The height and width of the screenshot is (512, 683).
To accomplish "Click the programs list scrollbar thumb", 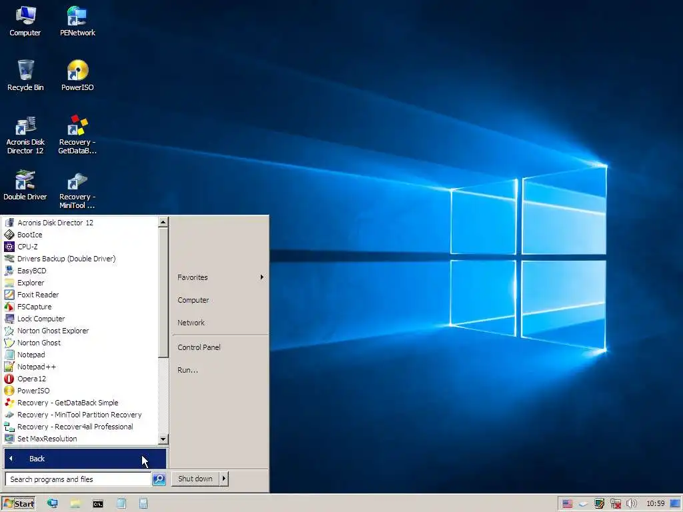I will (163, 292).
